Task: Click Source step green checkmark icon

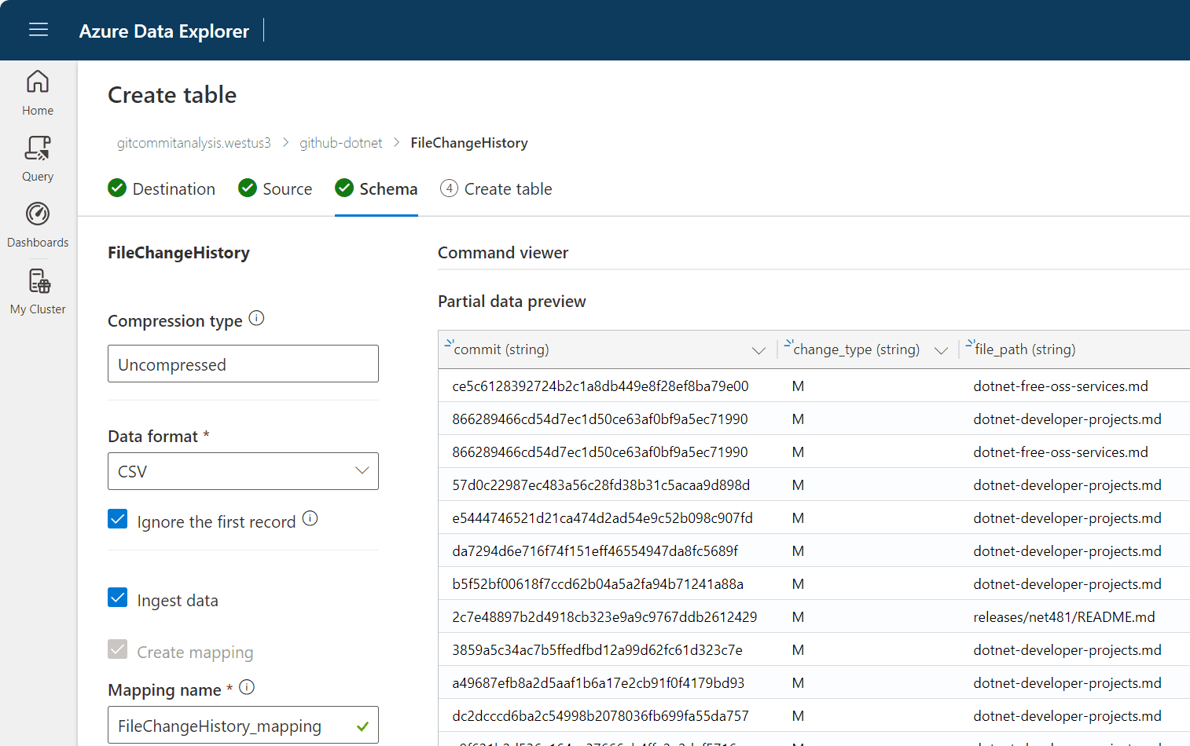Action: pos(248,188)
